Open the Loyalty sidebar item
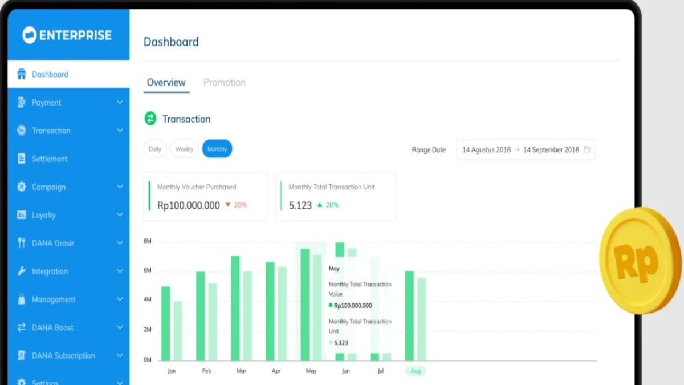This screenshot has height=385, width=684. (x=68, y=215)
